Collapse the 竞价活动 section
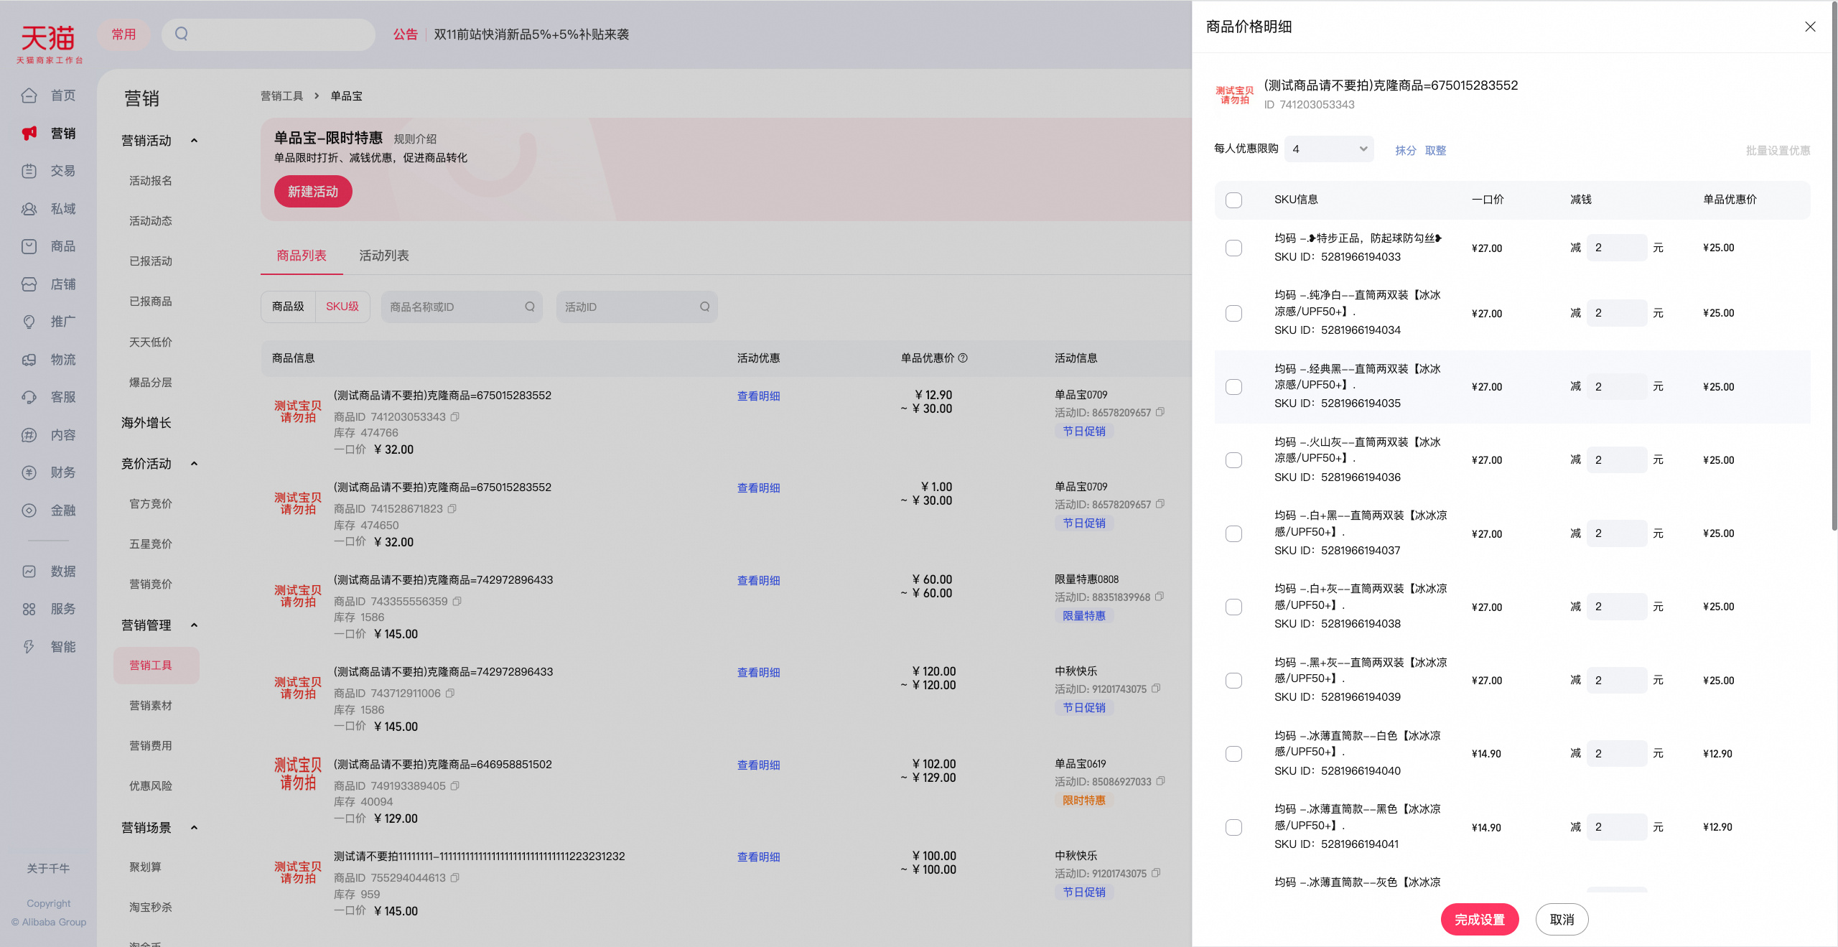The image size is (1838, 947). click(x=194, y=464)
